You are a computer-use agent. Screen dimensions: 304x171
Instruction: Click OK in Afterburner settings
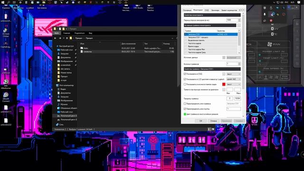[x=200, y=121]
